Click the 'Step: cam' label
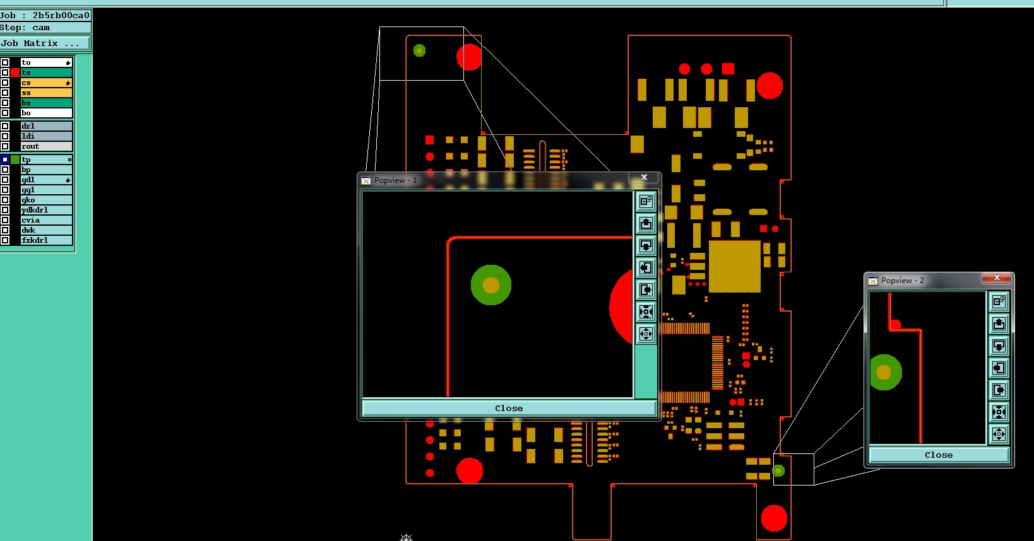Image resolution: width=1034 pixels, height=541 pixels. pos(25,27)
